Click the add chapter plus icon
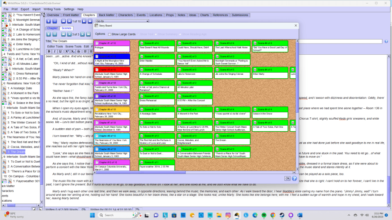 pos(48,21)
